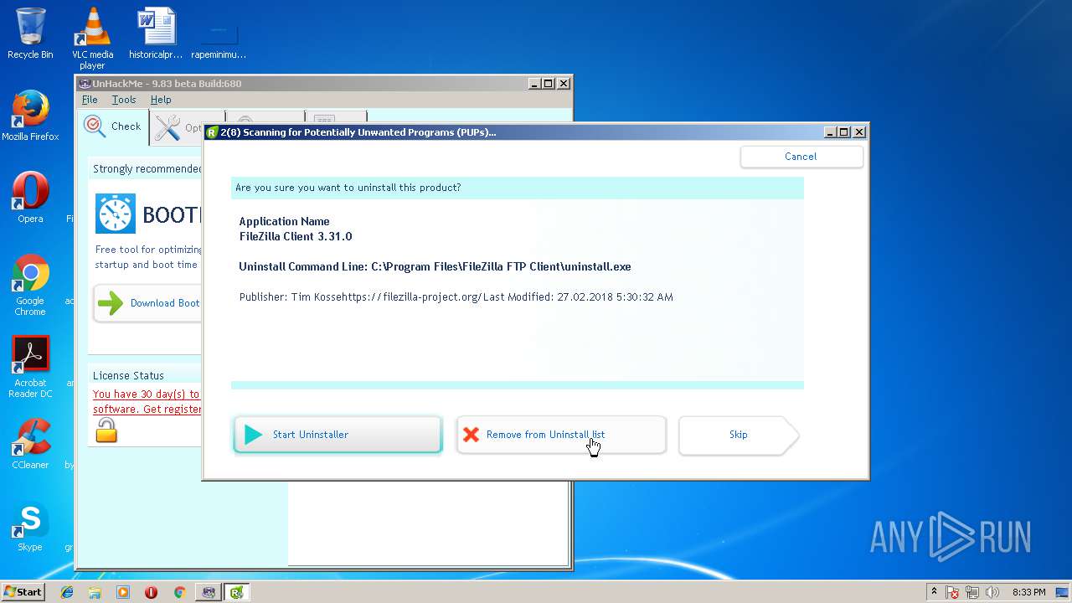Image resolution: width=1072 pixels, height=603 pixels.
Task: Open Internet Explorer from taskbar
Action: (x=67, y=592)
